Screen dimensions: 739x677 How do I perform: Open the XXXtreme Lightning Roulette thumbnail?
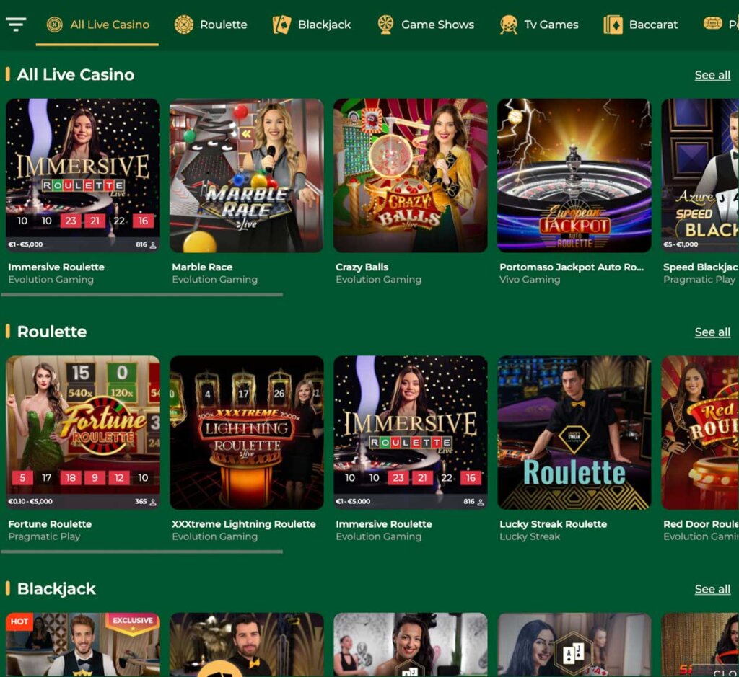pyautogui.click(x=247, y=432)
